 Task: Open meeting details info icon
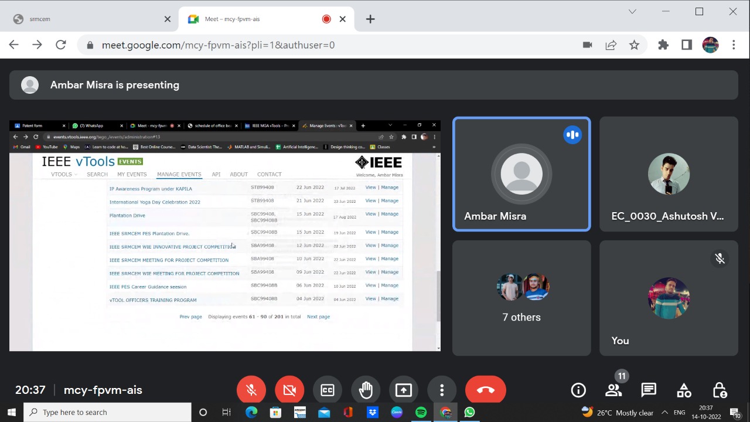pos(578,390)
